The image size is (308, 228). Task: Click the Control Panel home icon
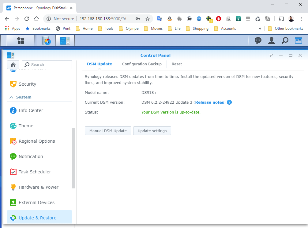[13, 65]
